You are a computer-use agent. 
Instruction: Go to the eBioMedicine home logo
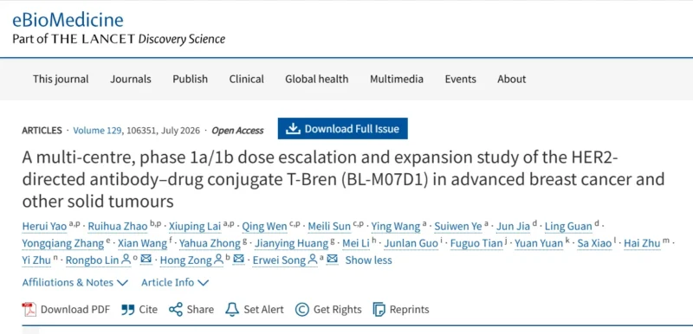pyautogui.click(x=68, y=20)
